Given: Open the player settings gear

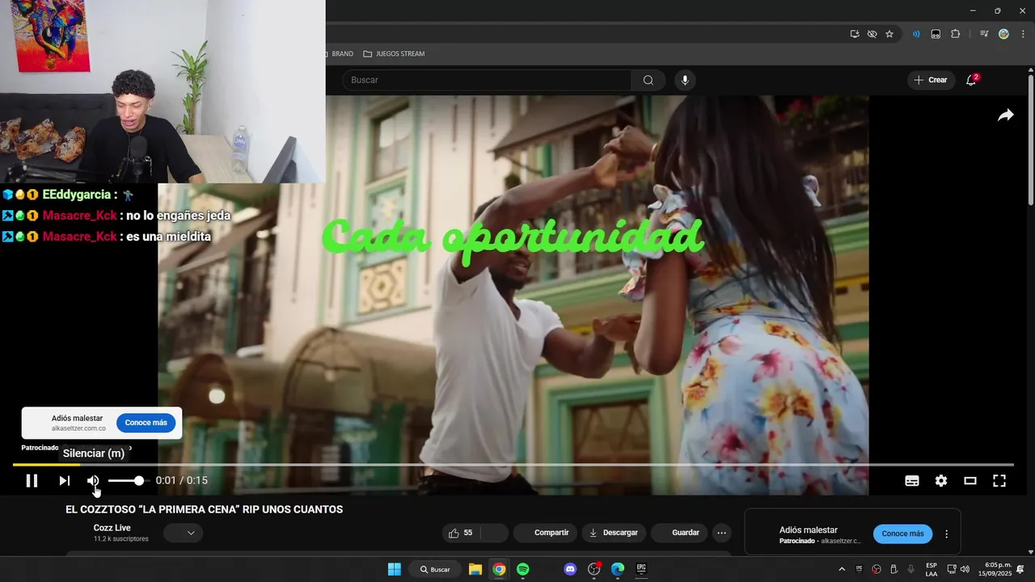Looking at the screenshot, I should [941, 481].
